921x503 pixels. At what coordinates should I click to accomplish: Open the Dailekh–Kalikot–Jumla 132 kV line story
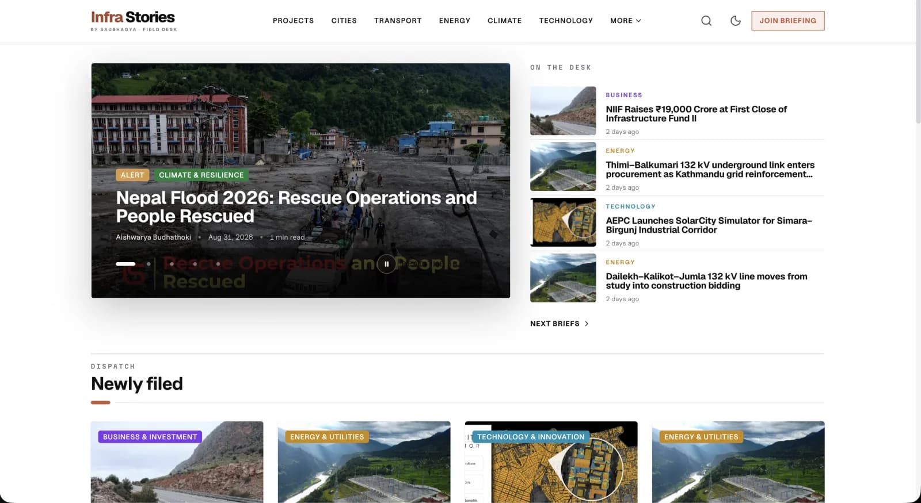click(706, 281)
